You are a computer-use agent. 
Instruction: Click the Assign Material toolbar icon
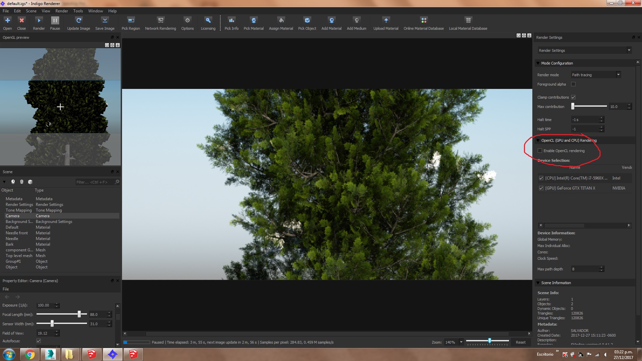pos(281,21)
